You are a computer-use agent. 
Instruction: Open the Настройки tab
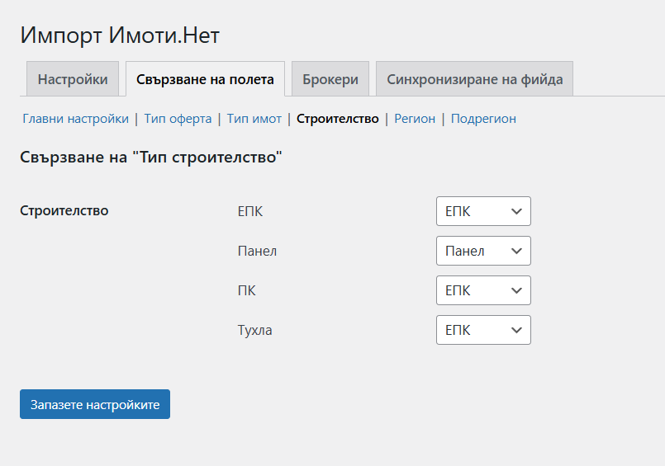coord(73,79)
